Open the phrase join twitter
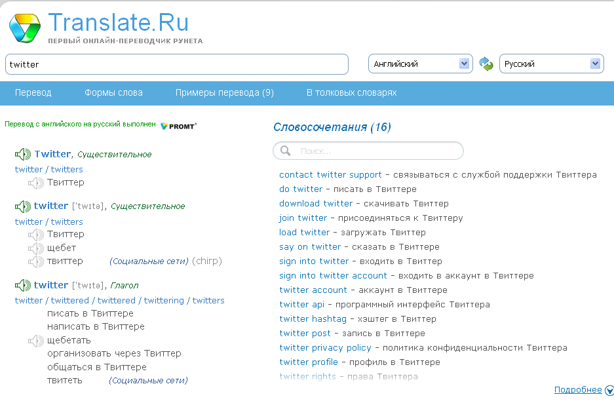The width and height of the screenshot is (614, 403). [x=303, y=218]
